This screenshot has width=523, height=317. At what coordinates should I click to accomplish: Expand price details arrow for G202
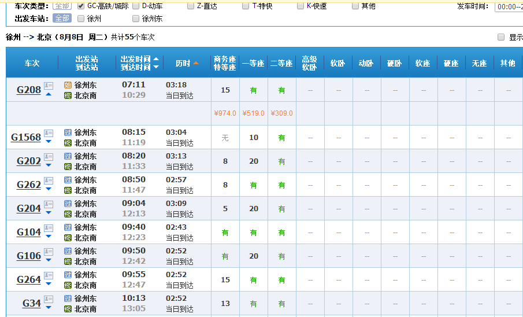(x=49, y=165)
